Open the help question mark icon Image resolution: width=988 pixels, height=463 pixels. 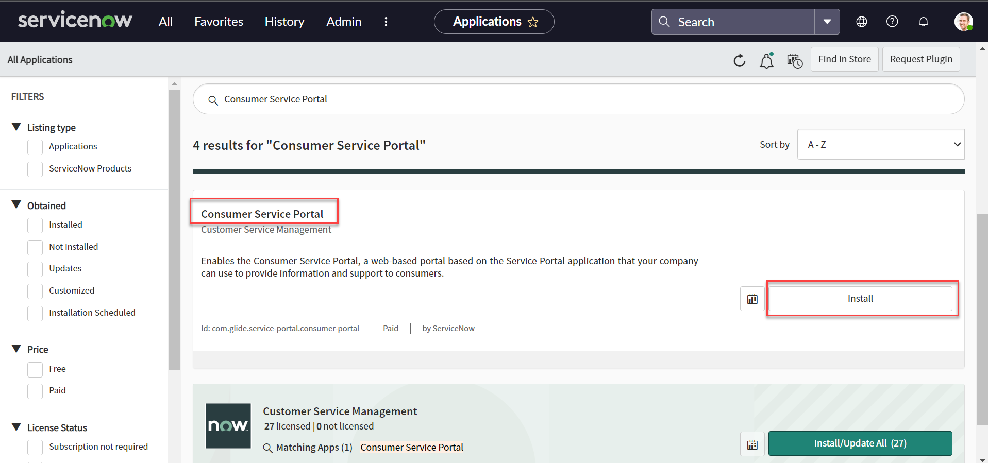coord(892,22)
